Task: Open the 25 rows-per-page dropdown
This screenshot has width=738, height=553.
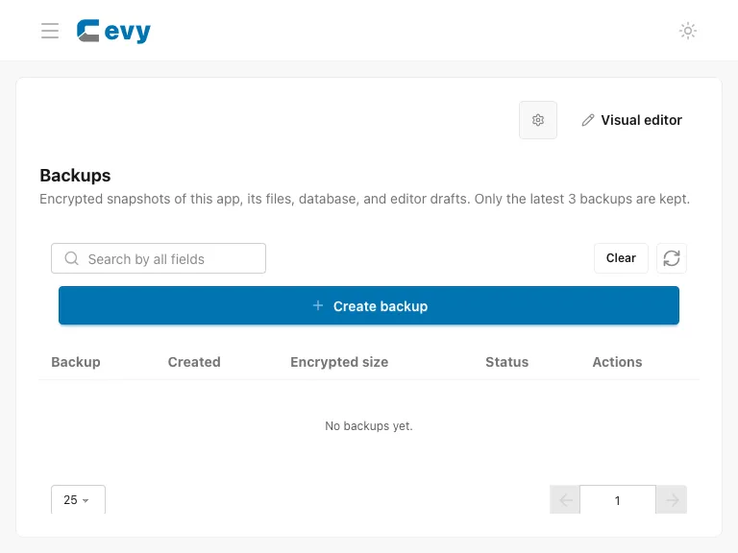Action: point(78,499)
